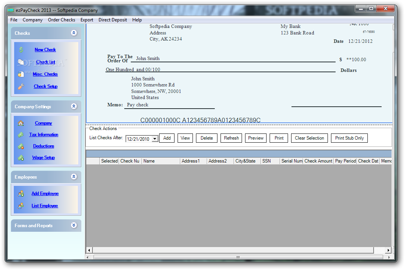Image resolution: width=405 pixels, height=270 pixels.
Task: Open the New Check link
Action: [45, 50]
